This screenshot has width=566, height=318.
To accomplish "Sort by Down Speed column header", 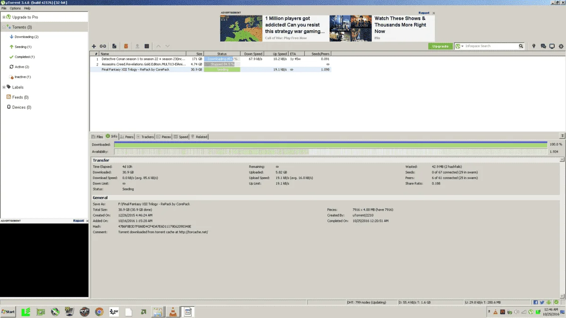I will coord(253,54).
